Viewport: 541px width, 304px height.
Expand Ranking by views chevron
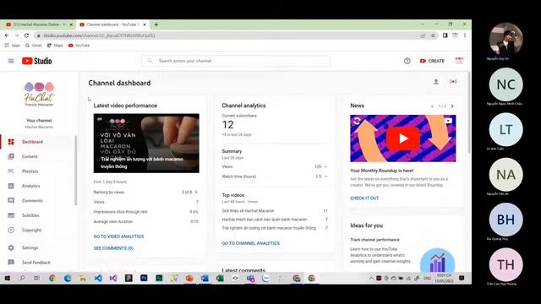coord(196,192)
